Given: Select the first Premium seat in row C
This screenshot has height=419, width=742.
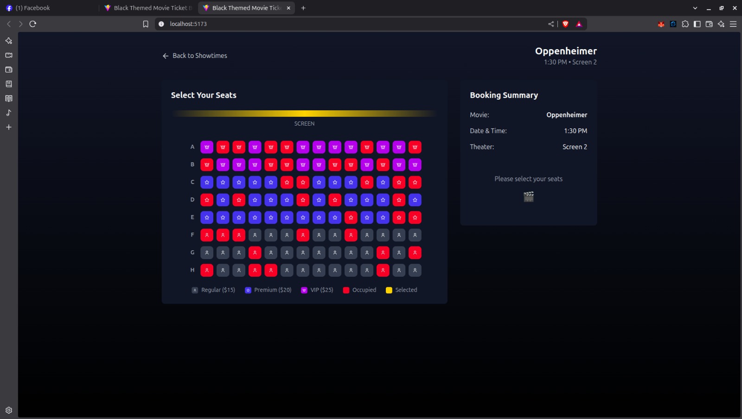Looking at the screenshot, I should (x=207, y=182).
